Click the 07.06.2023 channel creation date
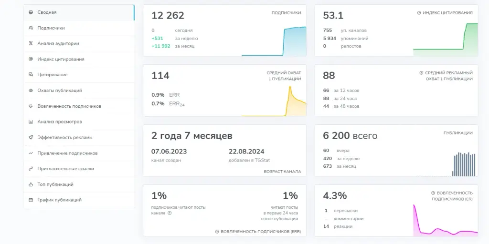 coord(169,152)
